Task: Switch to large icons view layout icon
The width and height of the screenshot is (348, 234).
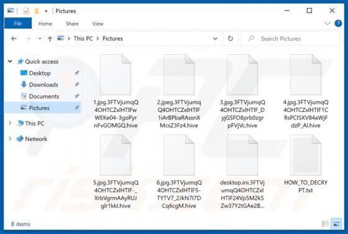Action: point(336,224)
